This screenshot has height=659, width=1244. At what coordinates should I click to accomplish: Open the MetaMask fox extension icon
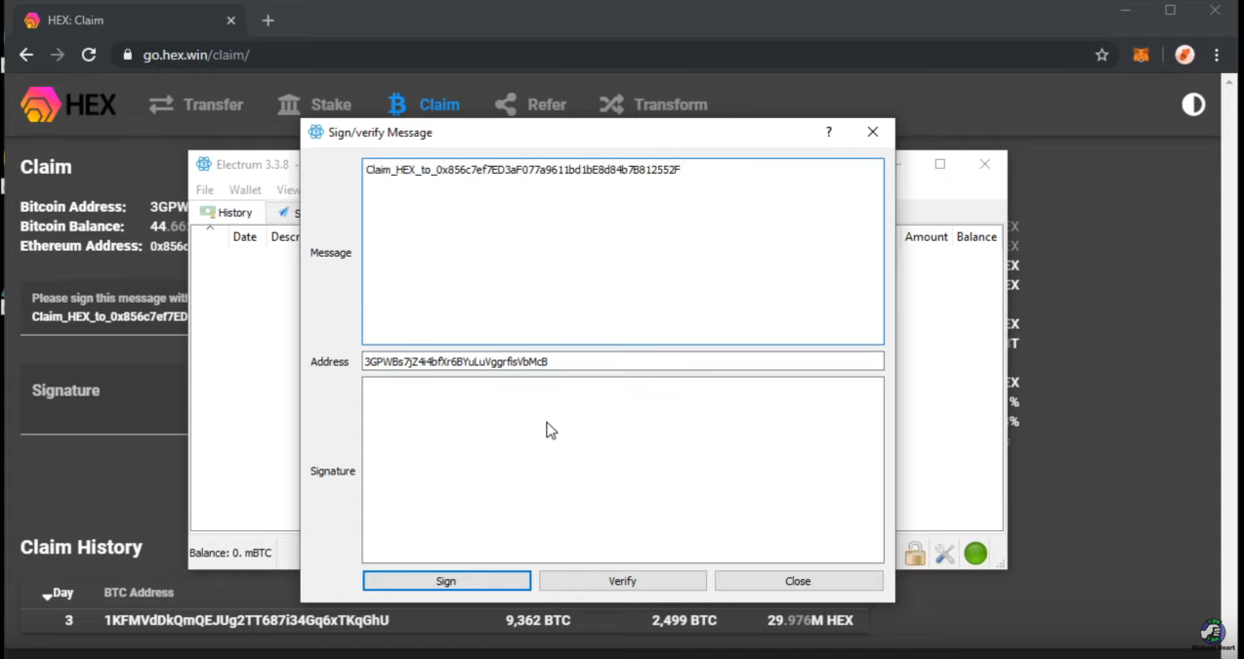point(1140,55)
